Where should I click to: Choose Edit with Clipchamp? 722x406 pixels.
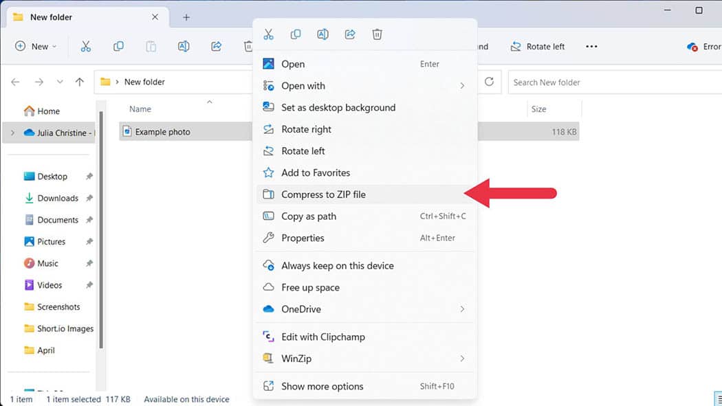(364, 337)
